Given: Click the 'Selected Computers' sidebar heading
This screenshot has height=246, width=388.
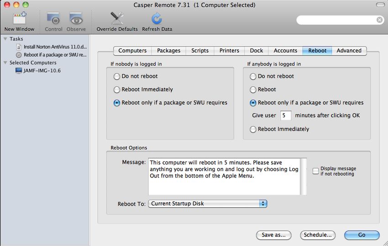Looking at the screenshot, I should (x=33, y=63).
